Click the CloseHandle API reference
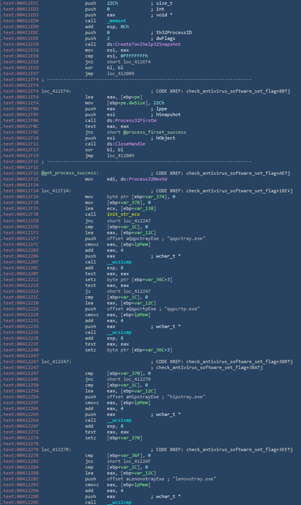This screenshot has height=505, width=301. [x=130, y=144]
